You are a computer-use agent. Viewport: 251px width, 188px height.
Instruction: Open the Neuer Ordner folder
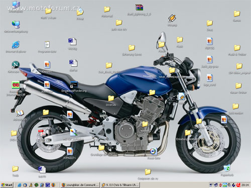pos(238,86)
